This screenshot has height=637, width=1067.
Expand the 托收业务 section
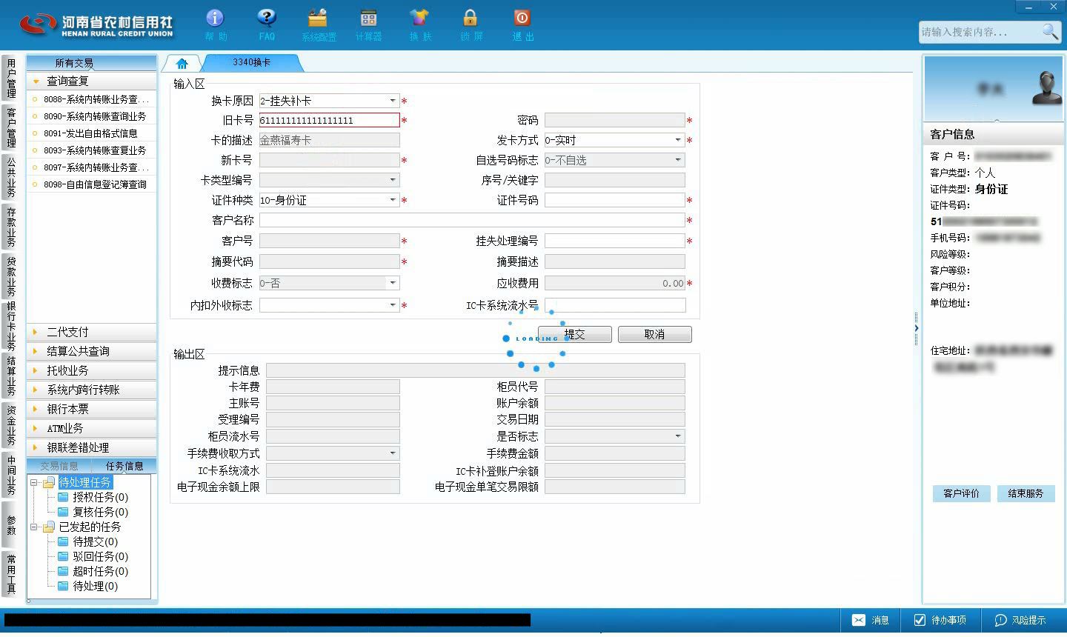[x=92, y=370]
